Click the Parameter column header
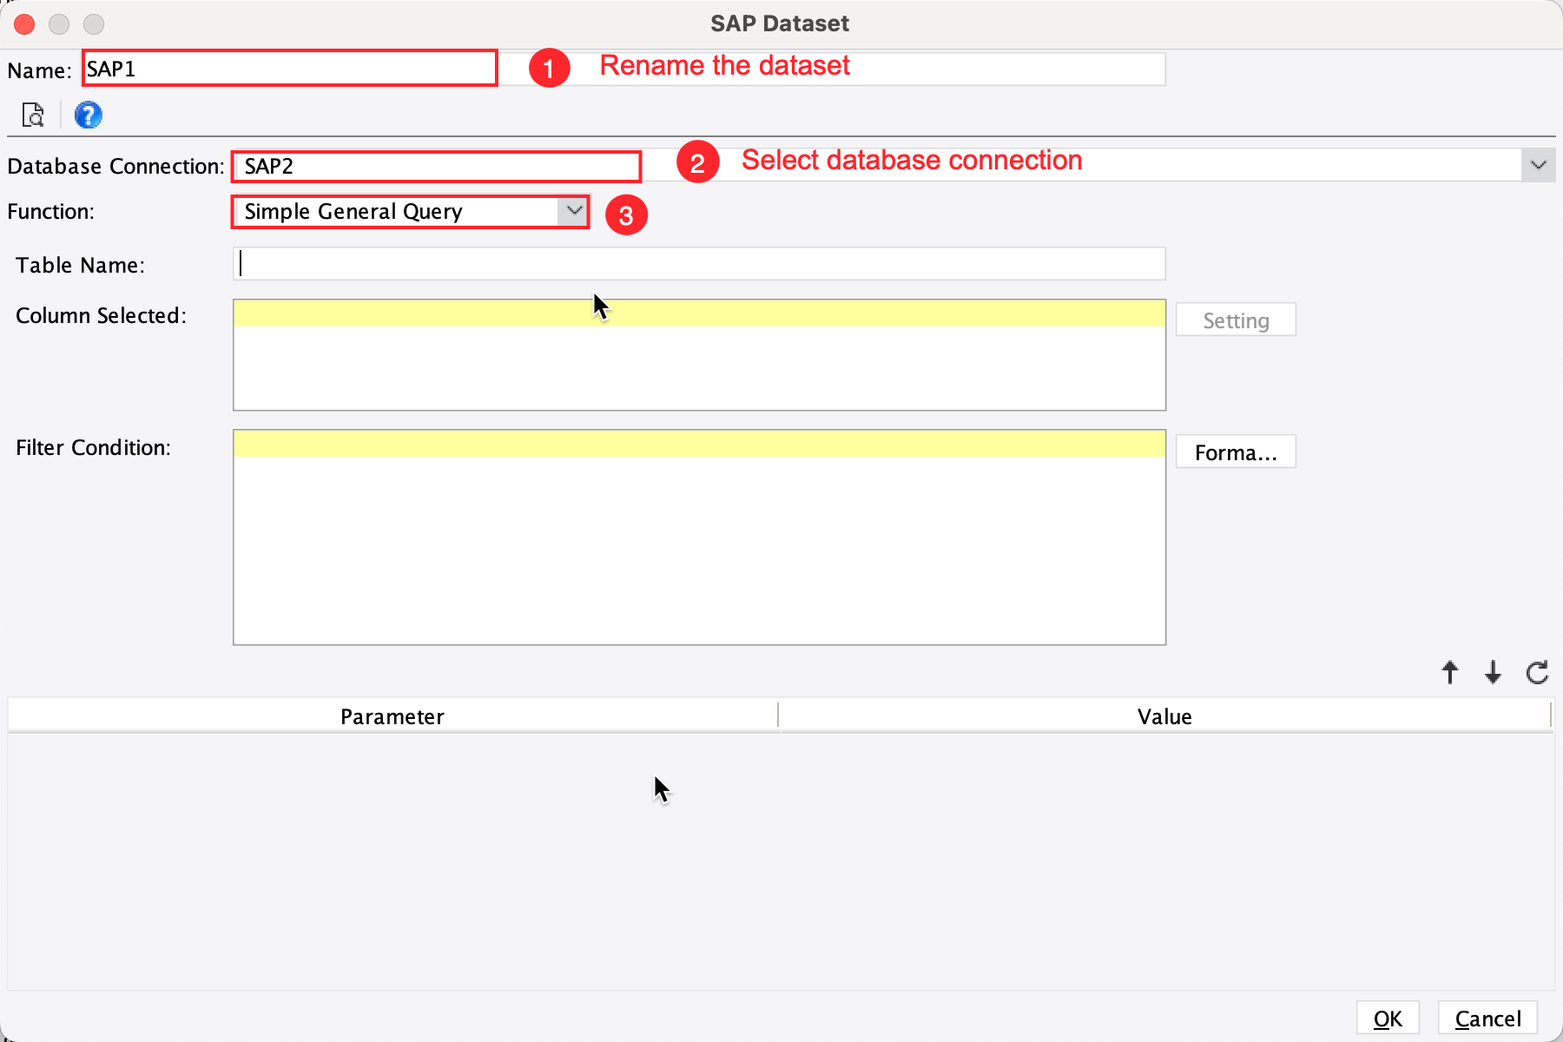This screenshot has width=1563, height=1042. pos(392,716)
